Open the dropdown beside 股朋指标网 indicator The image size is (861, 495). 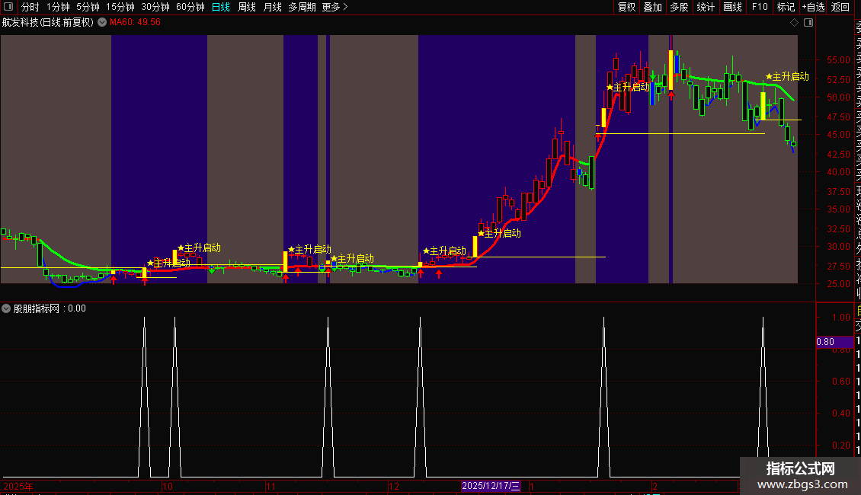click(x=6, y=308)
